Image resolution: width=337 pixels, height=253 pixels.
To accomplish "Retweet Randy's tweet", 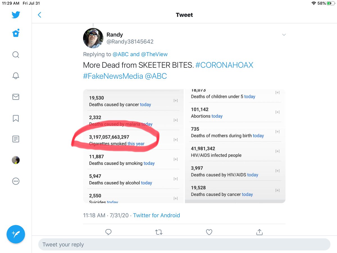I will coord(159,232).
